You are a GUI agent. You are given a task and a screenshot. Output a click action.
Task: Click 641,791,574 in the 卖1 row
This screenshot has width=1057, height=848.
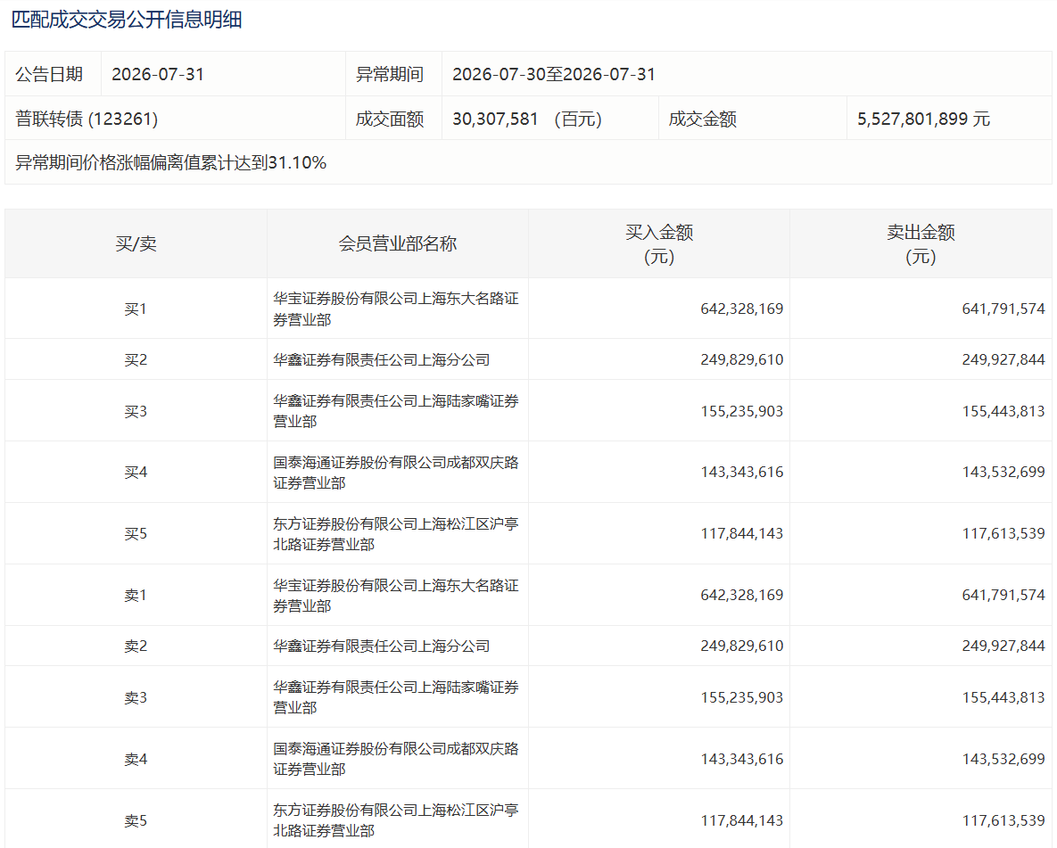[1003, 596]
